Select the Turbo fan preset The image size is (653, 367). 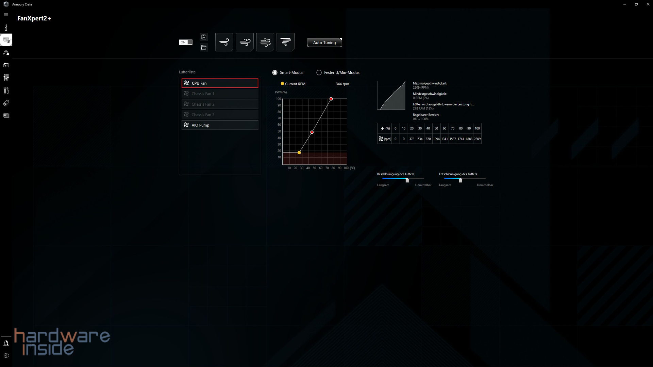click(x=265, y=42)
